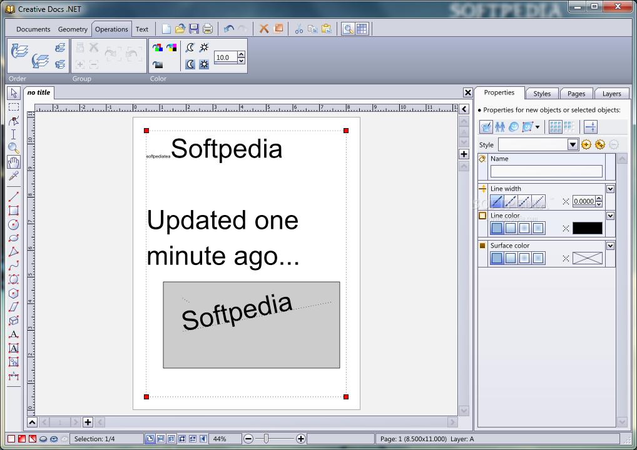Convert colors to CMYK
Image resolution: width=637 pixels, height=450 pixels.
point(171,47)
